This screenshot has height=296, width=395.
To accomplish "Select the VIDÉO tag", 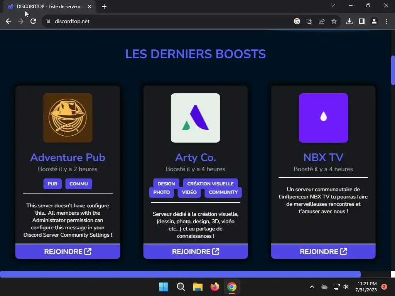I will click(x=189, y=192).
